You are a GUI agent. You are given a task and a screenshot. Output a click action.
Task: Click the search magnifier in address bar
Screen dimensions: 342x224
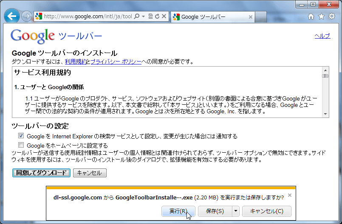[136, 17]
